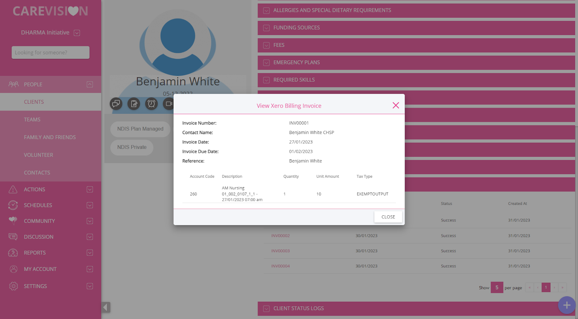Click the Created At column header
578x319 pixels.
[517, 203]
